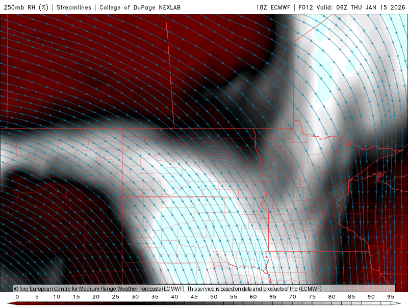Click the "F012" forecast hour text

[305, 7]
